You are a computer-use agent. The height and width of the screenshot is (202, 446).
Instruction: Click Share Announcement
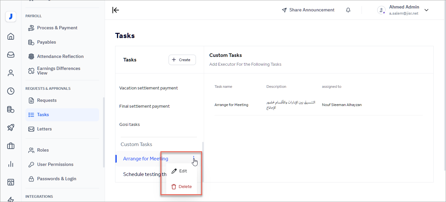pyautogui.click(x=308, y=10)
